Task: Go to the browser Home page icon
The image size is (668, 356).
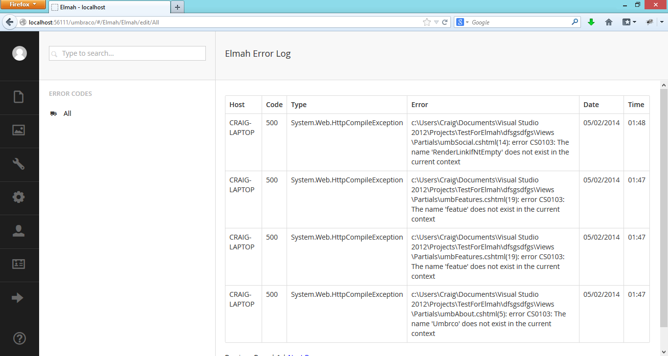Action: click(609, 22)
